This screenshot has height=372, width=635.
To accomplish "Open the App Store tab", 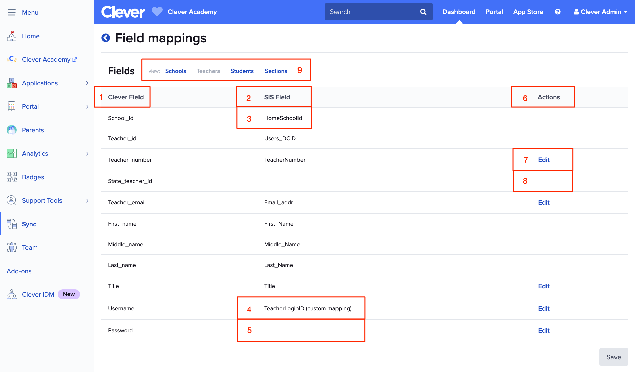I will click(x=528, y=12).
